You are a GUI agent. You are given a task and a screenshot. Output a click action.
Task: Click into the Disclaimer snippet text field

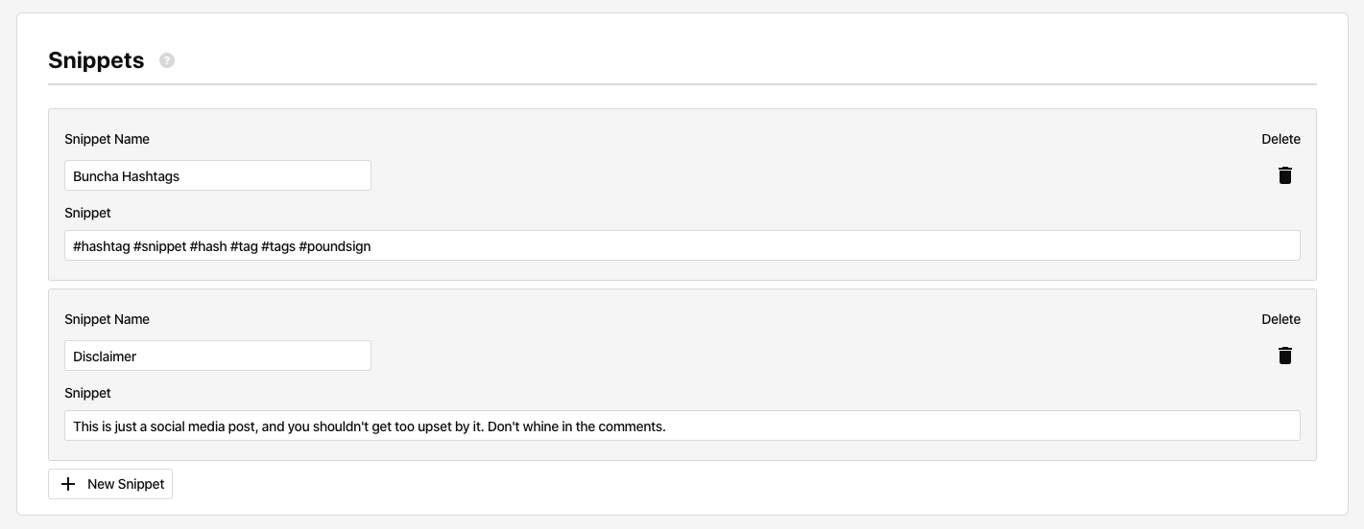(682, 425)
